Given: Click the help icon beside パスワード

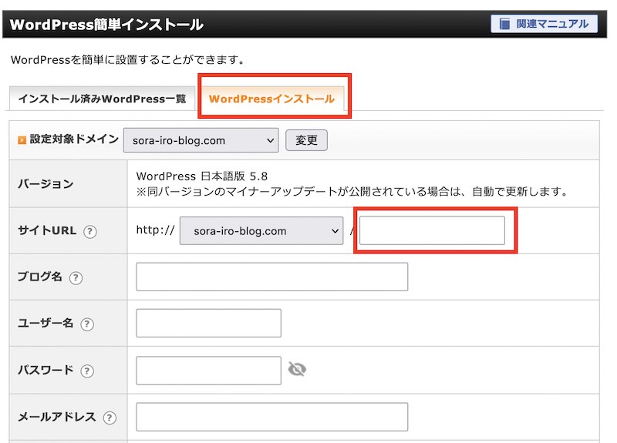Looking at the screenshot, I should [87, 371].
